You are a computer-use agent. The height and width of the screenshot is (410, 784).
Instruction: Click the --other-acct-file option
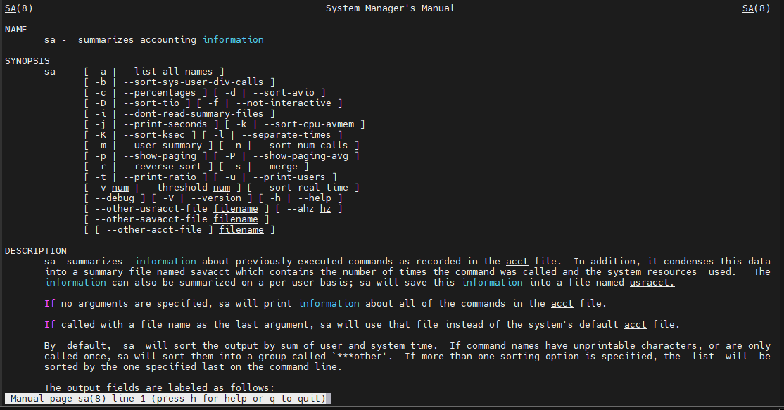154,230
